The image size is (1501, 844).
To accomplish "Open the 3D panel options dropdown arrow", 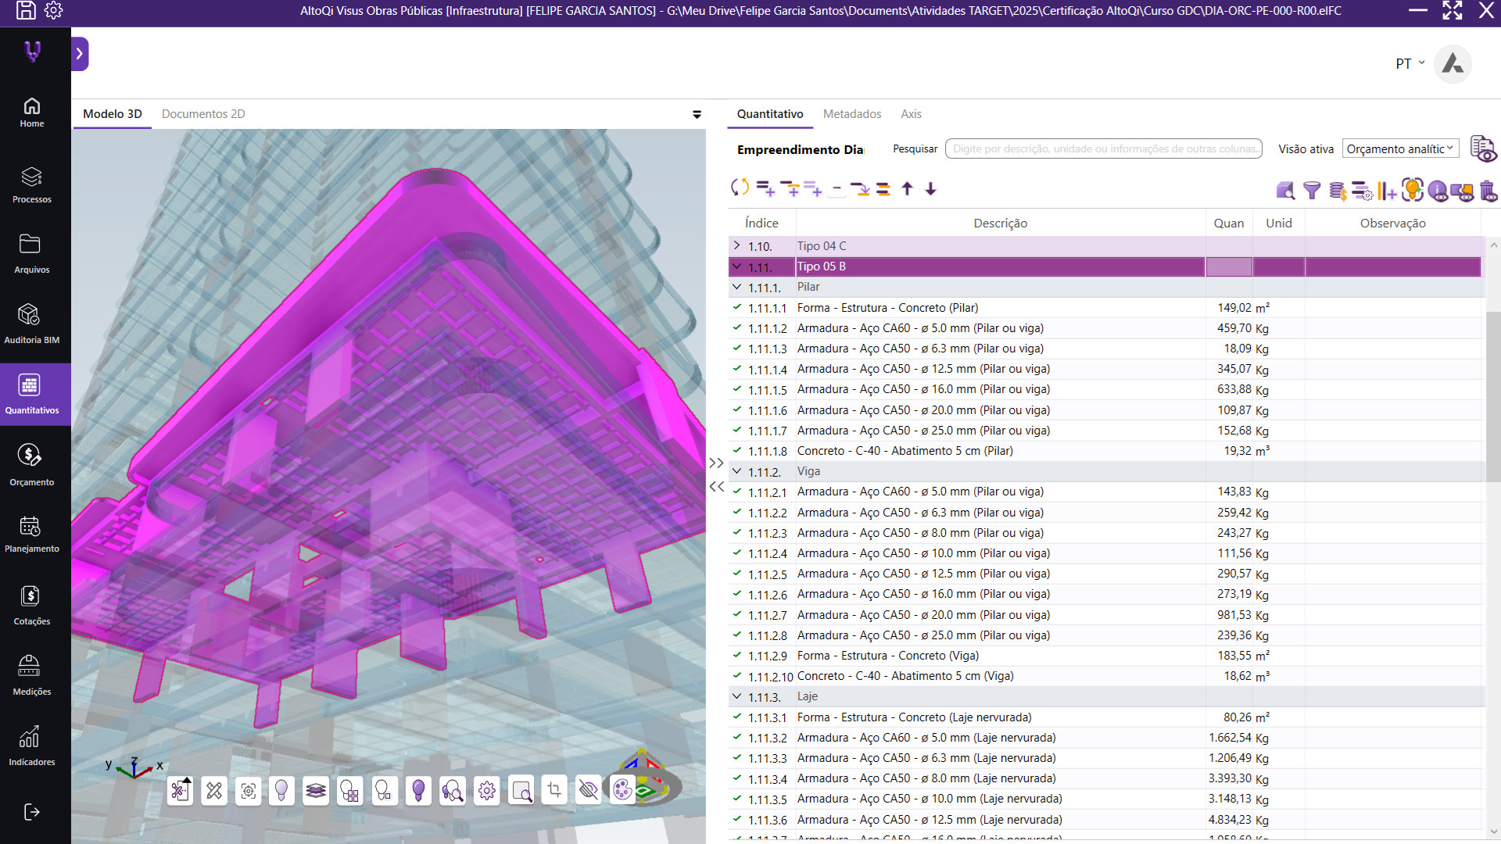I will [697, 114].
